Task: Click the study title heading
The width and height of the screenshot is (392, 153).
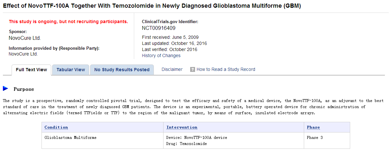Action: click(152, 6)
